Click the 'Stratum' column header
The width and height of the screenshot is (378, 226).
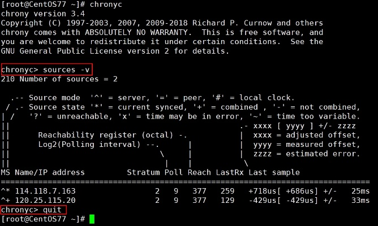(143, 172)
